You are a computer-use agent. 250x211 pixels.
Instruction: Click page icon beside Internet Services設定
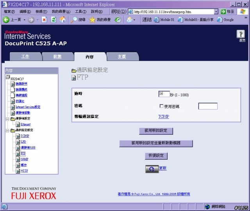pos(12,107)
